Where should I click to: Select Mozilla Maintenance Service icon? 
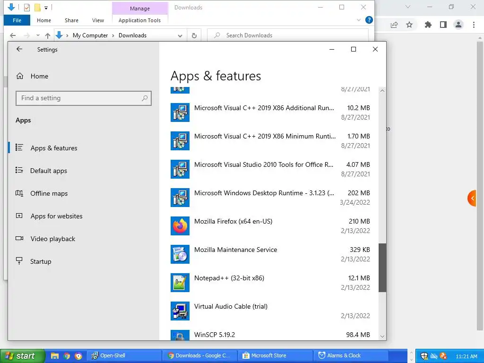point(180,254)
